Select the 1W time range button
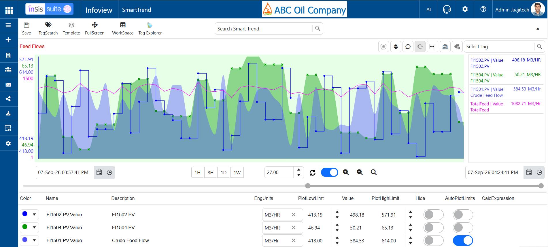This screenshot has width=548, height=247. click(237, 173)
